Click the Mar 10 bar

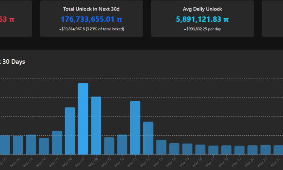point(122,145)
